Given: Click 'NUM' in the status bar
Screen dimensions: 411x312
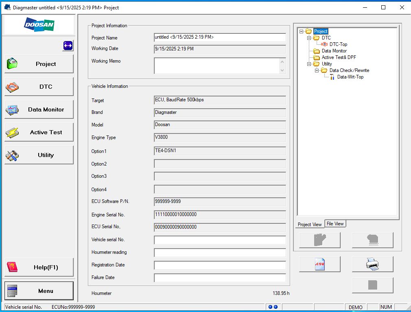Looking at the screenshot, I should (x=386, y=307).
